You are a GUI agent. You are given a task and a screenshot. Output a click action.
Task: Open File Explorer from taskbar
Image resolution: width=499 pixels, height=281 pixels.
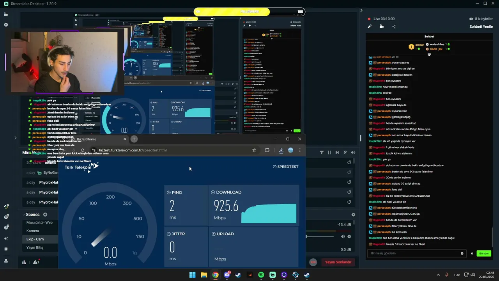pos(204,275)
